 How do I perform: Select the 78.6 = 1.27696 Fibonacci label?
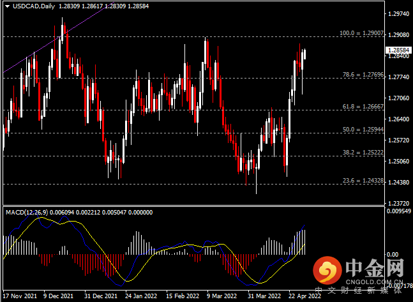(363, 75)
